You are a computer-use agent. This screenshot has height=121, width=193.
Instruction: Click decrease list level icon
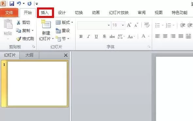click(183, 25)
